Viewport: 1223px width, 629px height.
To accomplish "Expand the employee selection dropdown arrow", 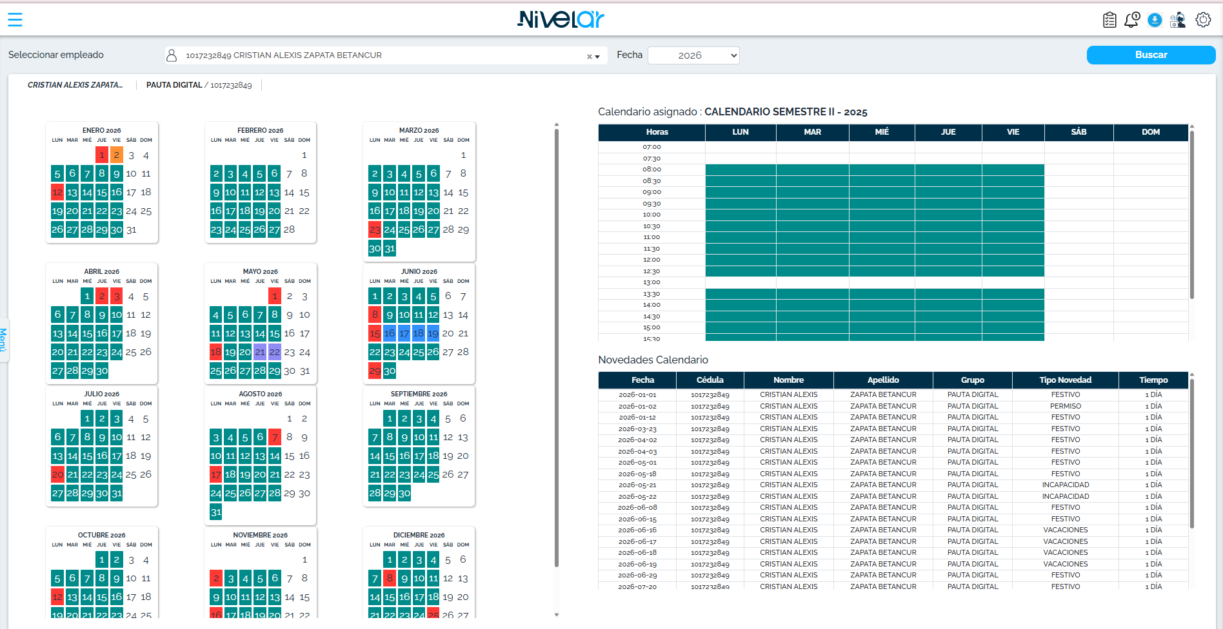I will (x=597, y=57).
